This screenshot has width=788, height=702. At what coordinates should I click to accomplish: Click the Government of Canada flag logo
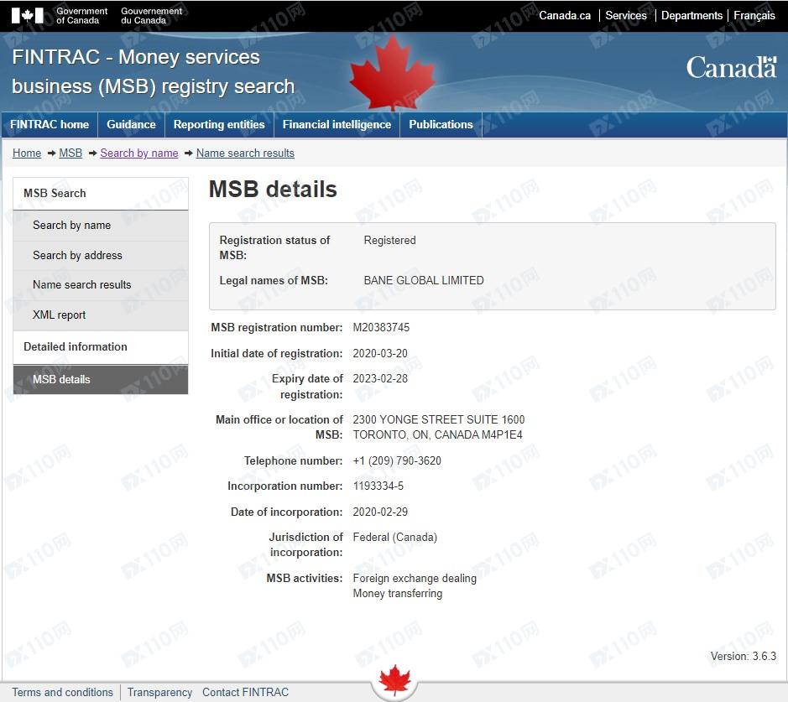pos(27,16)
